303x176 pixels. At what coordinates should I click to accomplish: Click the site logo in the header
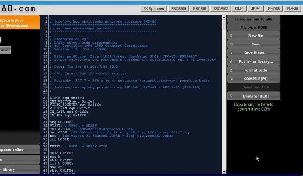tap(18, 9)
